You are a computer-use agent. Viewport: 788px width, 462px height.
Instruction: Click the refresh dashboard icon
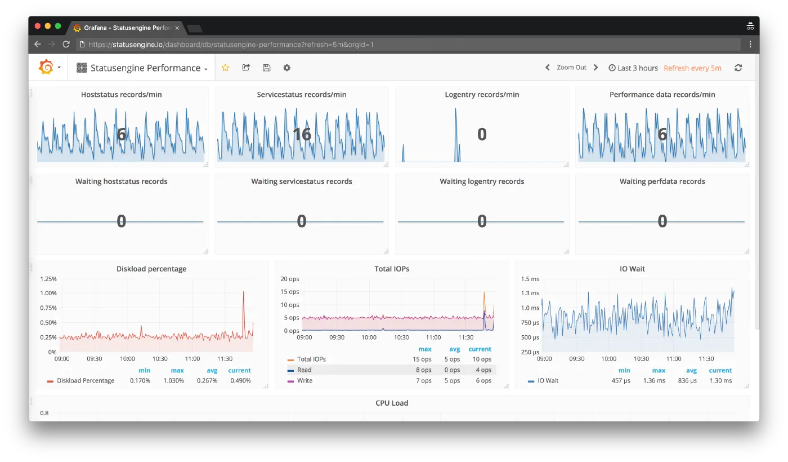point(738,68)
